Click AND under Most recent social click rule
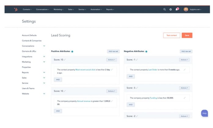The image size is (213, 128). [x=58, y=80]
